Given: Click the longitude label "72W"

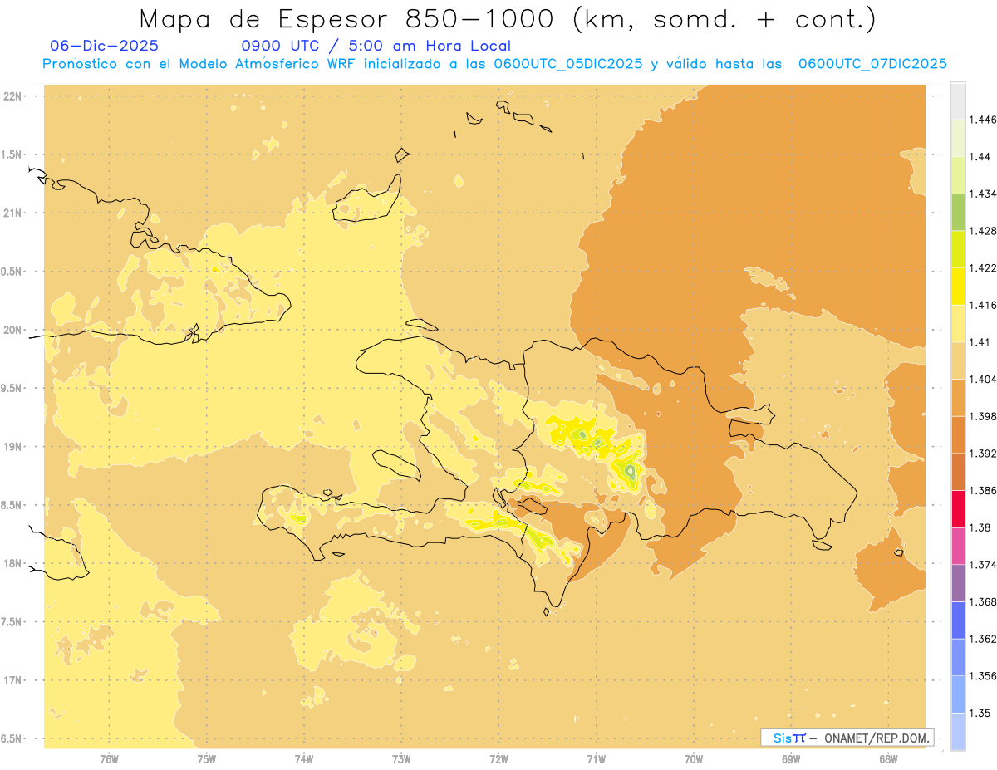Looking at the screenshot, I should (x=498, y=760).
